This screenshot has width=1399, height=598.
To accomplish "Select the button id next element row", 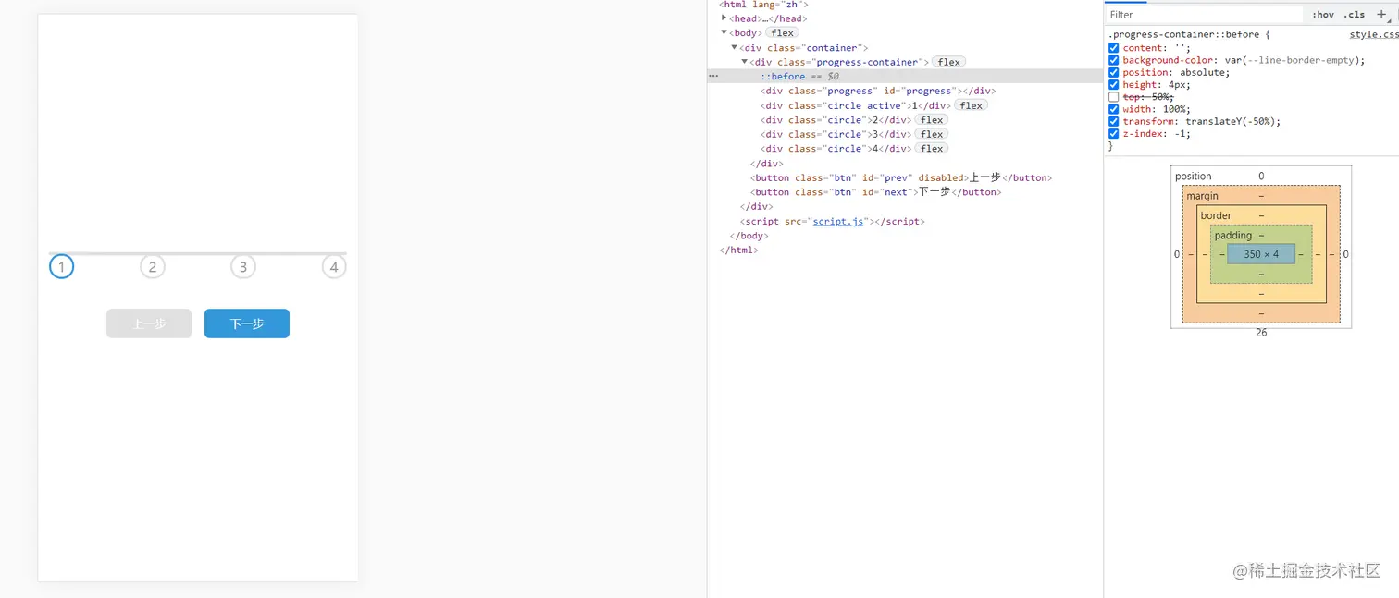I will pyautogui.click(x=876, y=192).
